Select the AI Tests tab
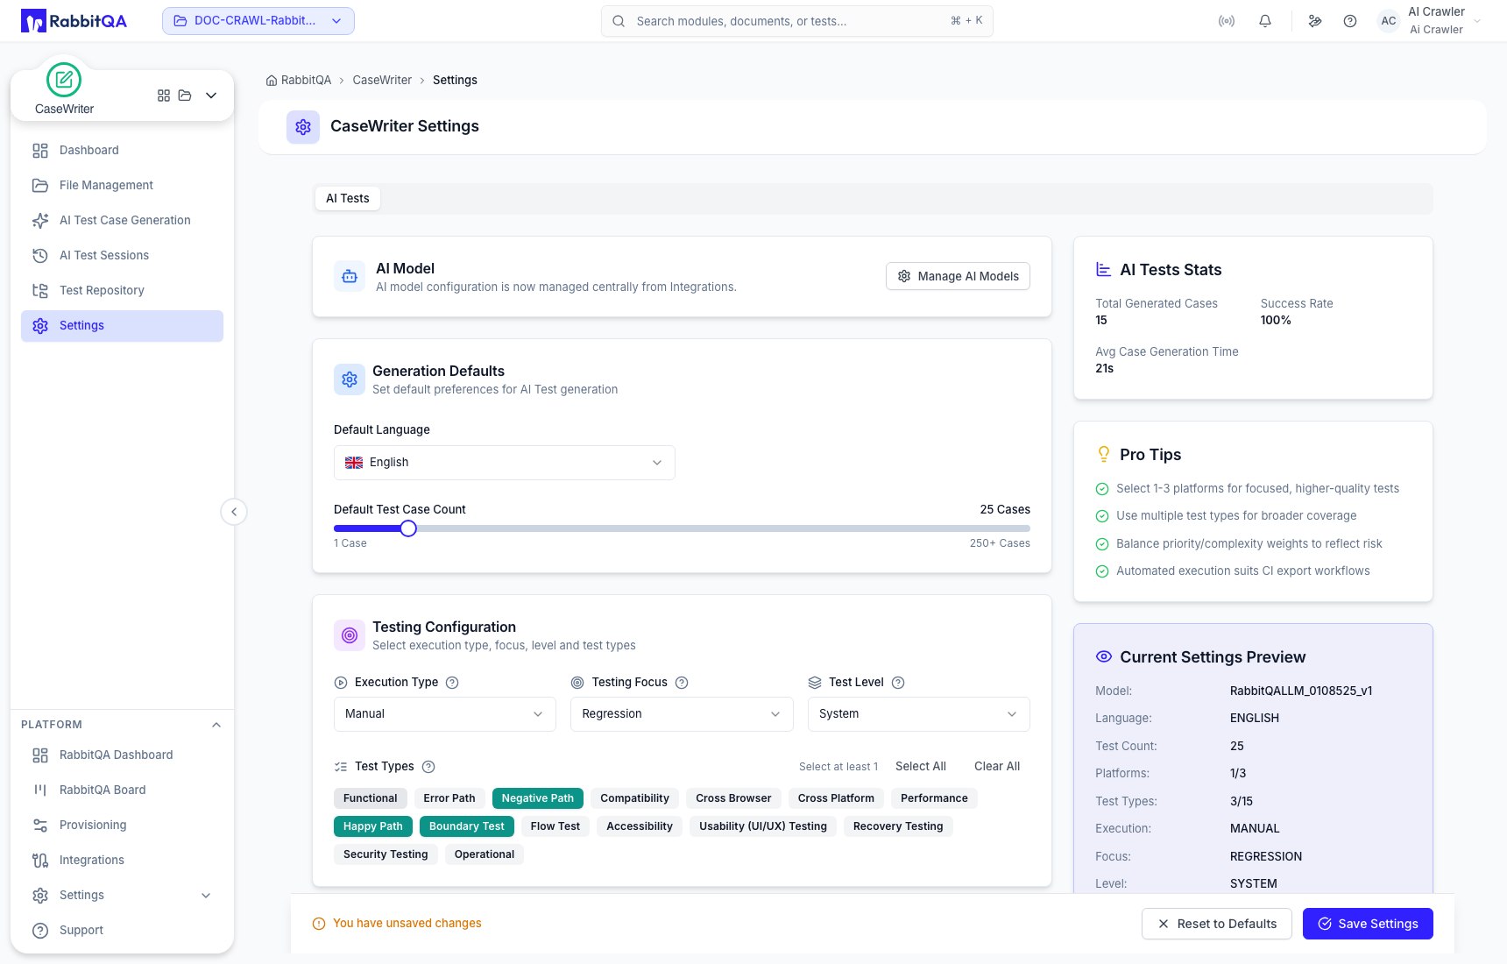The width and height of the screenshot is (1507, 964). pyautogui.click(x=348, y=199)
